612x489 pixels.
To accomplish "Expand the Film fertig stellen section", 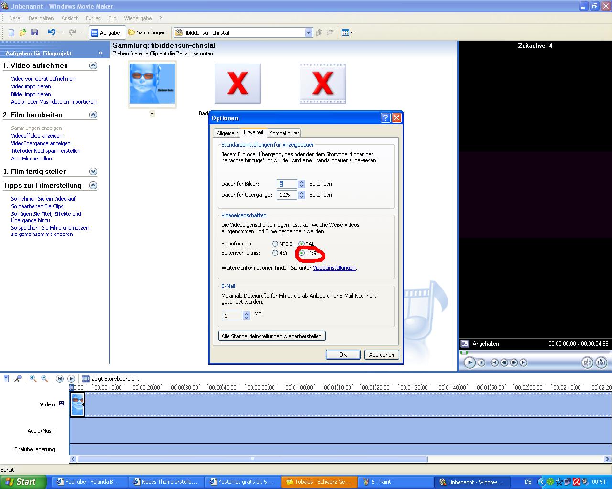I will point(93,171).
